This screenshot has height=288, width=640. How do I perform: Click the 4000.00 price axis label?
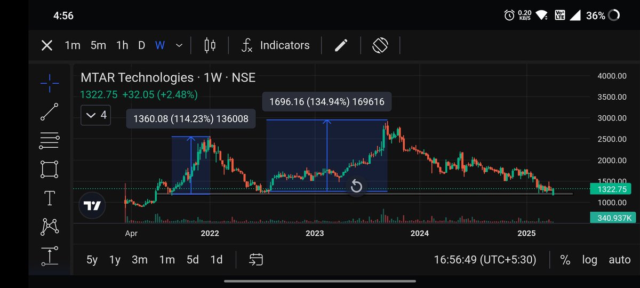click(x=611, y=76)
